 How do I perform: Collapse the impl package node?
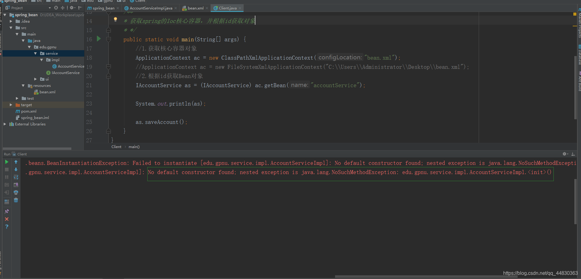point(42,60)
